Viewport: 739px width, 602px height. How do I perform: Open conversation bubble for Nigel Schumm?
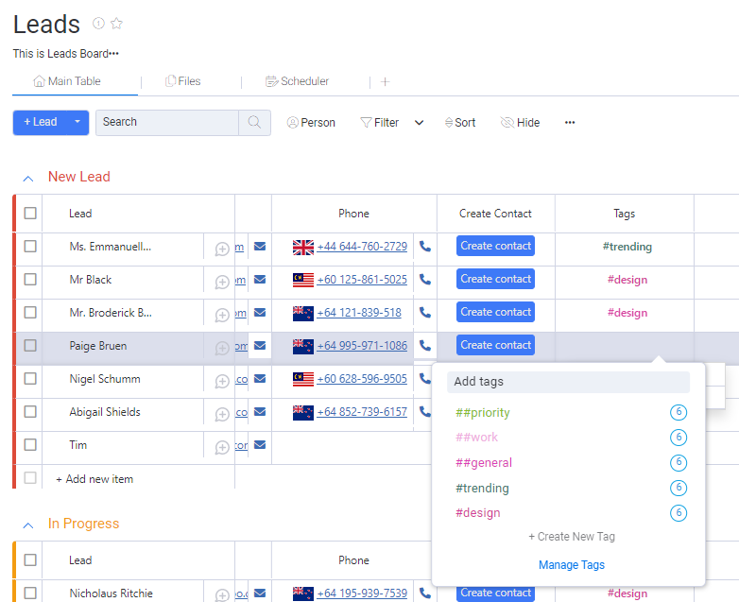coord(222,381)
